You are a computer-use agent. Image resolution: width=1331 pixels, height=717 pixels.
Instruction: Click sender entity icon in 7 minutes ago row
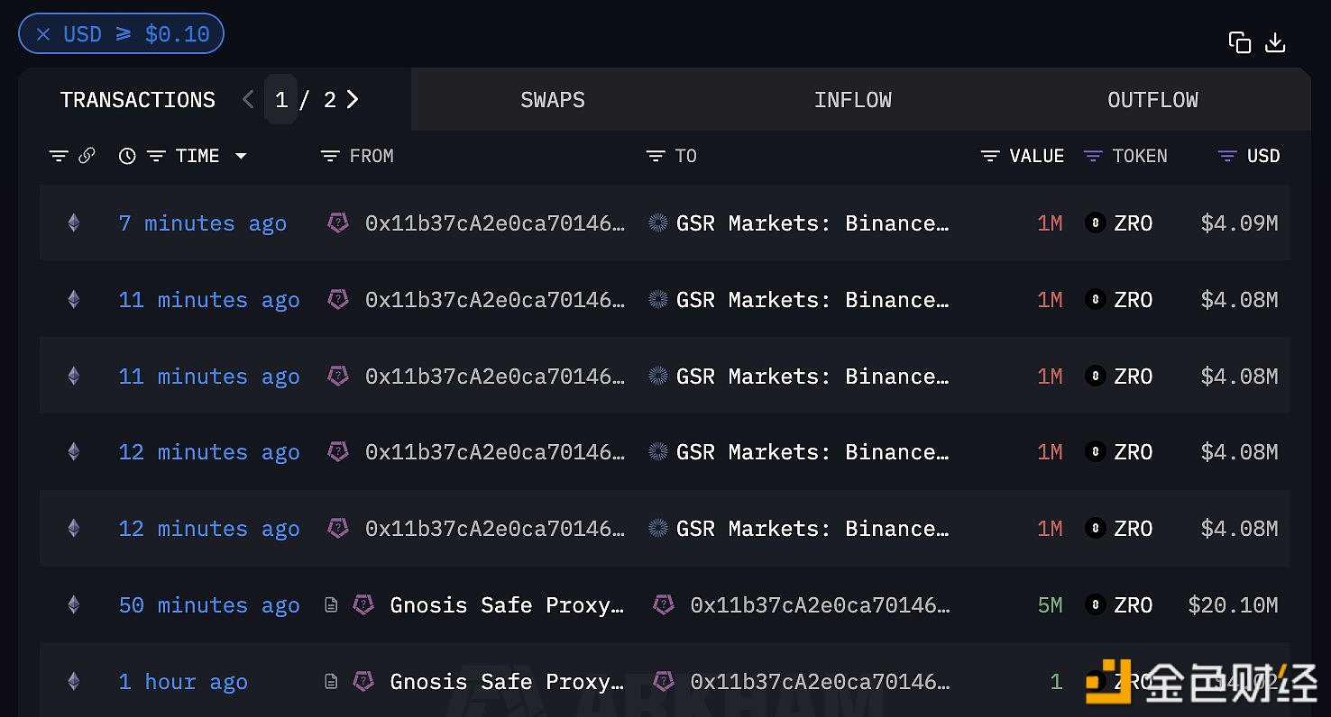[337, 223]
